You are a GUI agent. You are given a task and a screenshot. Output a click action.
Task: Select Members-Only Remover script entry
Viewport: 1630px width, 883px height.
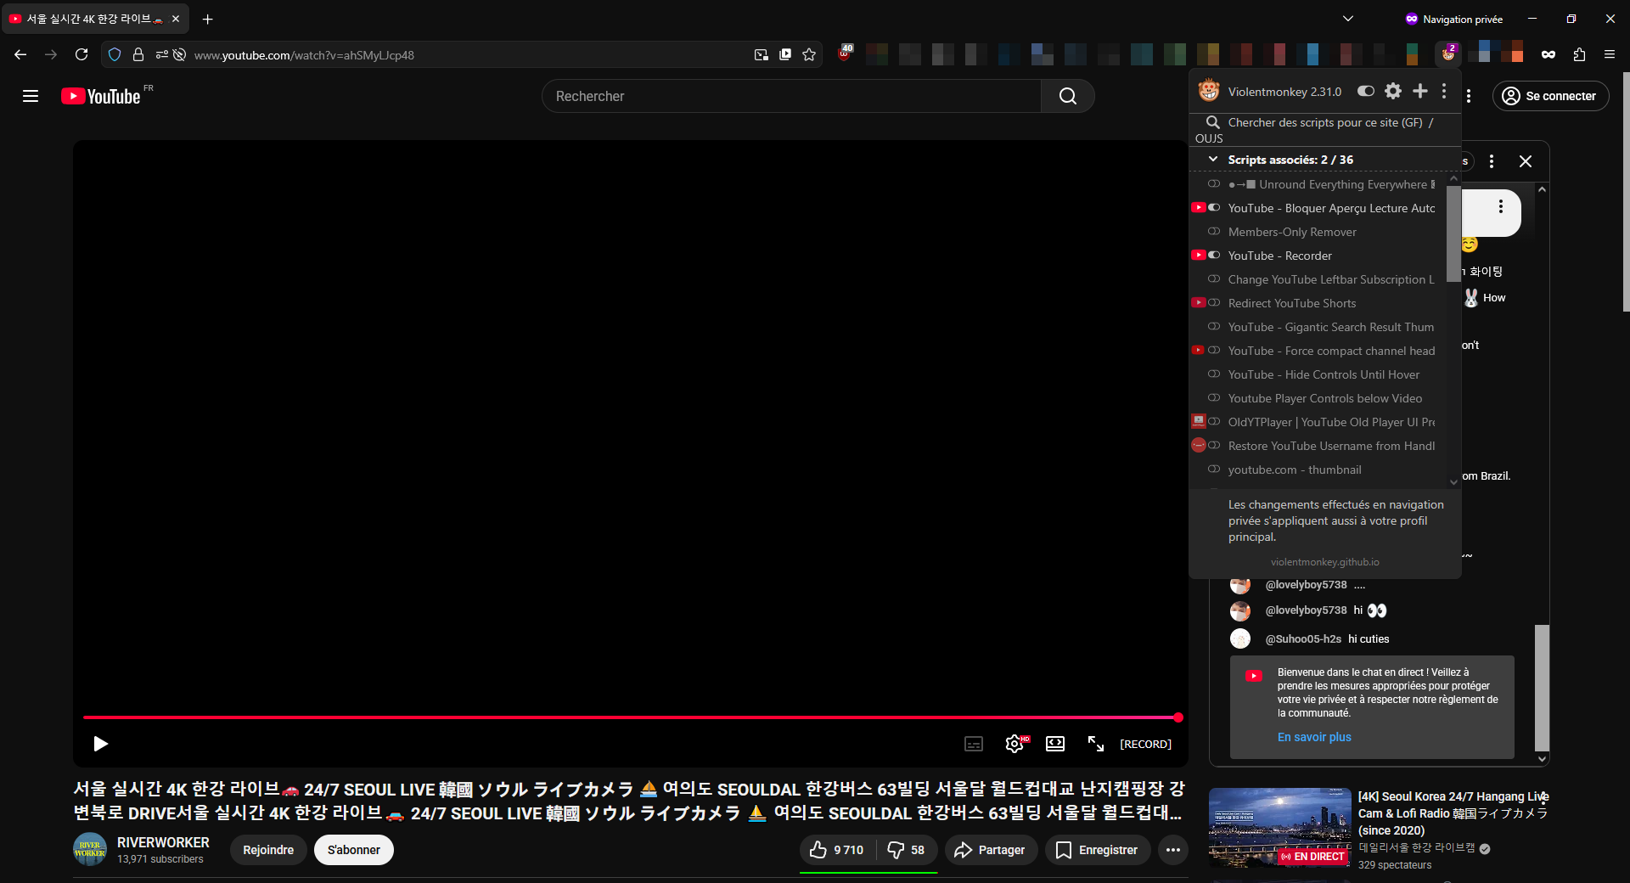pos(1292,232)
